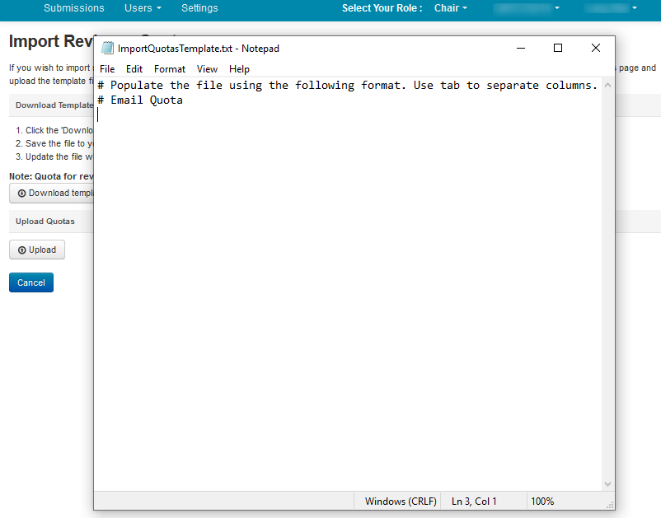Open Notepad's Edit menu
Screen dimensions: 661x518
click(x=134, y=69)
